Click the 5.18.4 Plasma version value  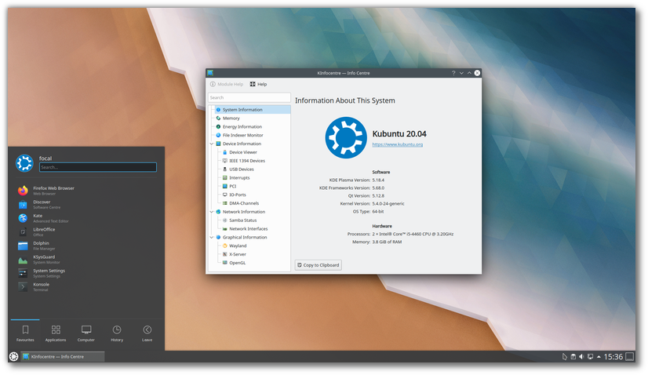pyautogui.click(x=378, y=180)
